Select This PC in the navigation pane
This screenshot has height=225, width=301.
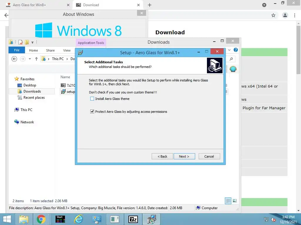pos(26,110)
